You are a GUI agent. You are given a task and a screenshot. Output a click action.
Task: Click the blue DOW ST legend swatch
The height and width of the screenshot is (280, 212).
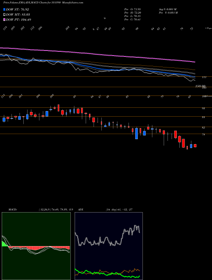tap(4, 9)
